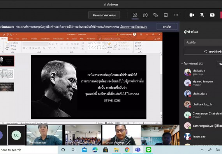
Task: Click aiyared iampan video tile
Action: pos(44,135)
